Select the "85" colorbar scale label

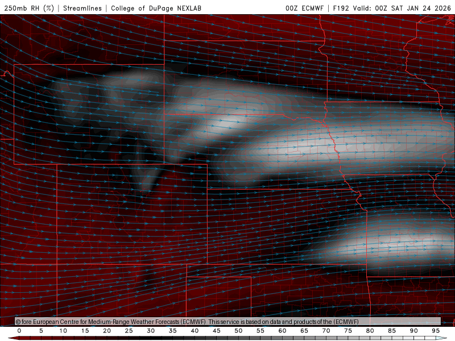click(392, 331)
